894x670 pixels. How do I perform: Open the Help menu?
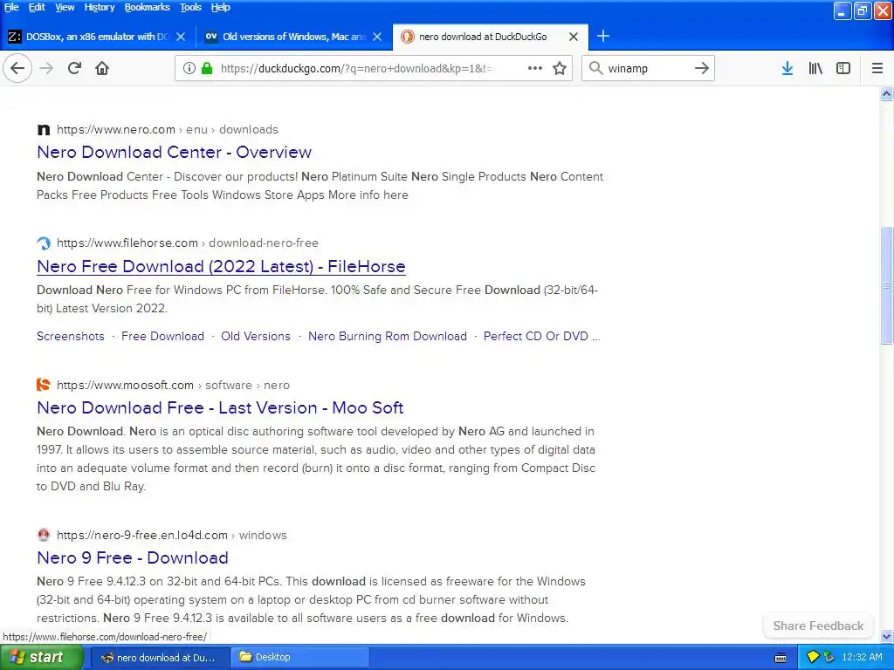point(220,7)
